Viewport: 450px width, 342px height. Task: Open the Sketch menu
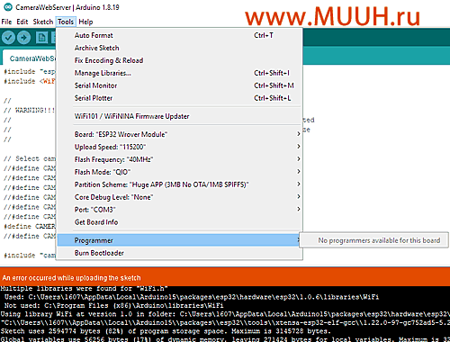[43, 22]
